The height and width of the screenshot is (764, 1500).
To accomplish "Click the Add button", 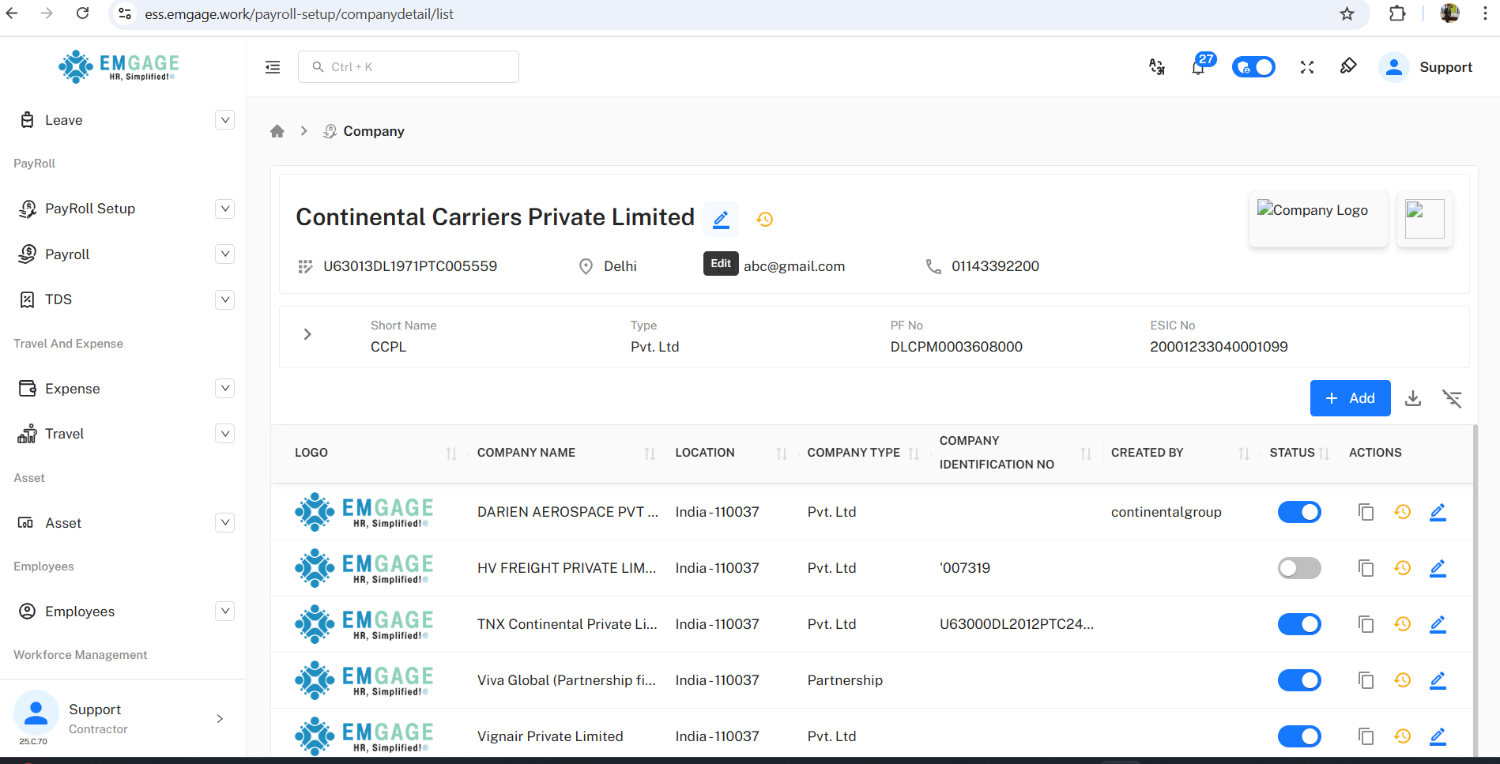I will [x=1350, y=398].
